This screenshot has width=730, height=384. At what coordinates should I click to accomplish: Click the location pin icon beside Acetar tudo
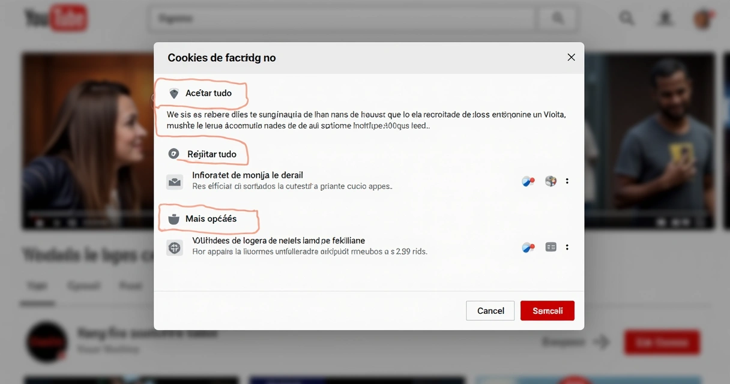point(173,94)
